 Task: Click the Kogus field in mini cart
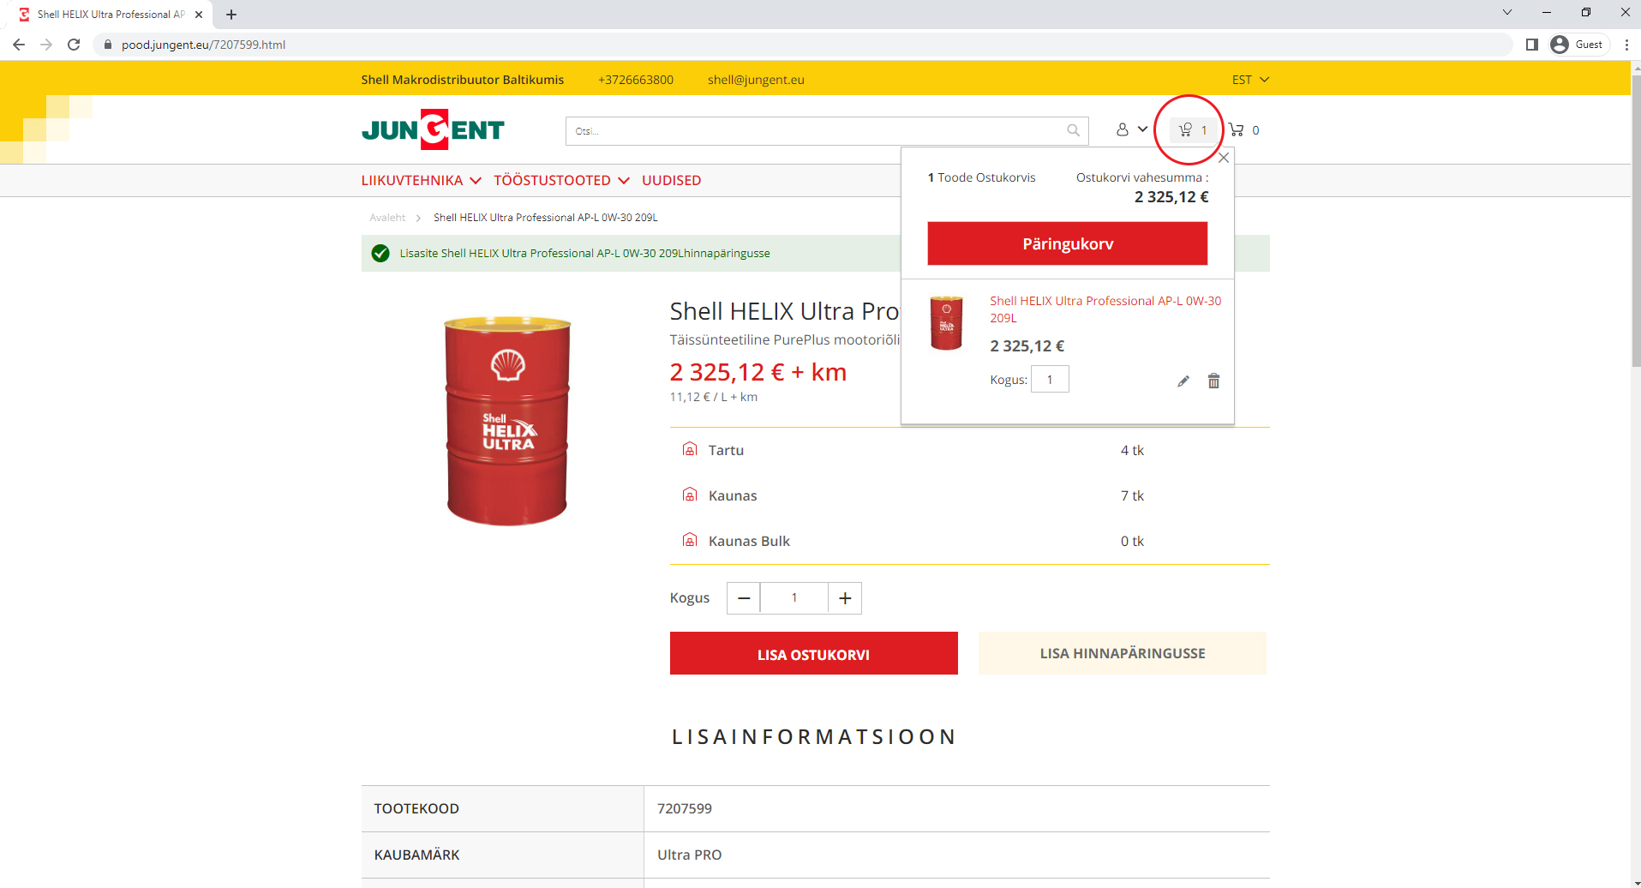pyautogui.click(x=1050, y=380)
